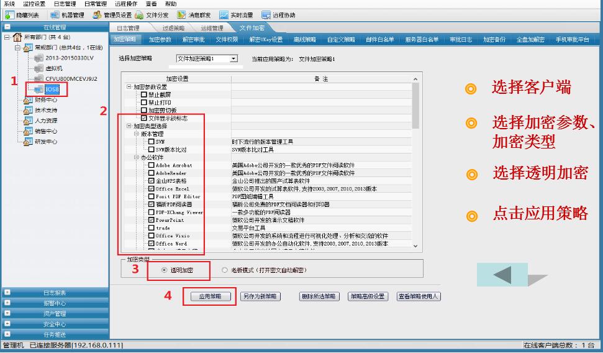
Task: Switch to 过滤策略 tab
Action: click(173, 28)
